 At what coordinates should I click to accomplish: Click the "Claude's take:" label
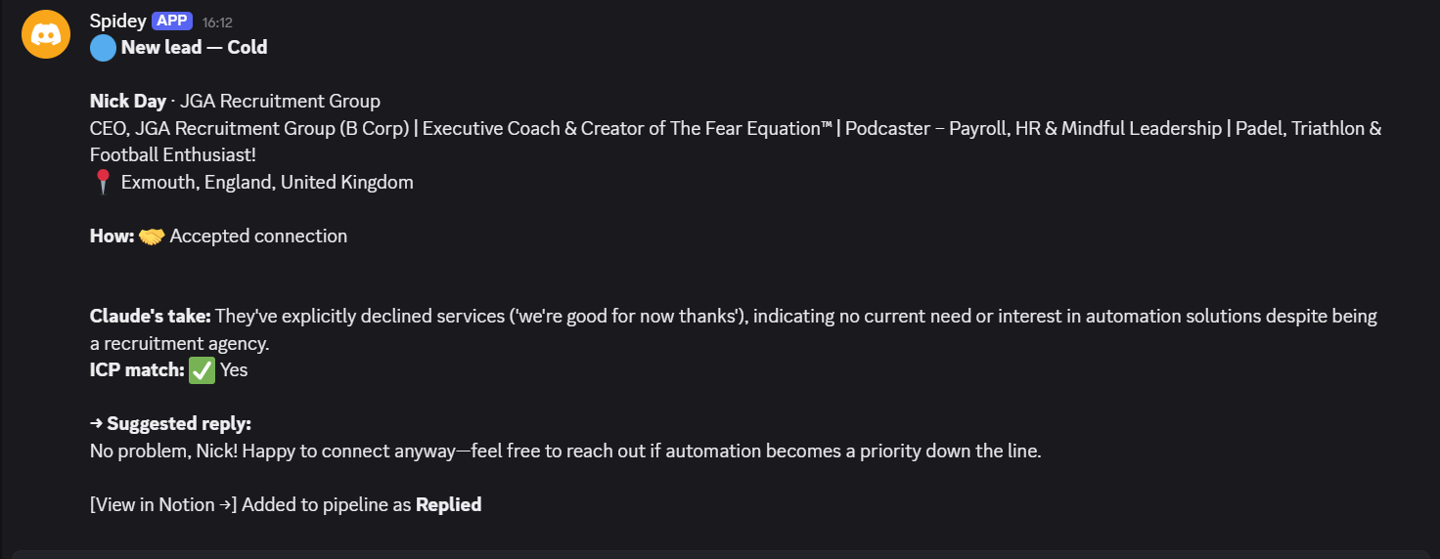click(x=150, y=317)
